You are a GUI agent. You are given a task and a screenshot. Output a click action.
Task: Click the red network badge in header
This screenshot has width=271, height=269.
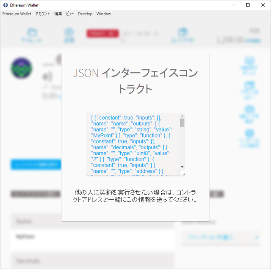click(102, 33)
